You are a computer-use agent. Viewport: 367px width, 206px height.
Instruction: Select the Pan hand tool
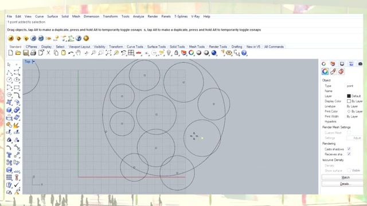[78, 53]
